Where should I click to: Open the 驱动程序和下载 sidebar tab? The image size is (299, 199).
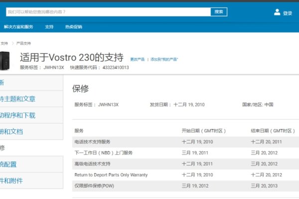coord(31,115)
